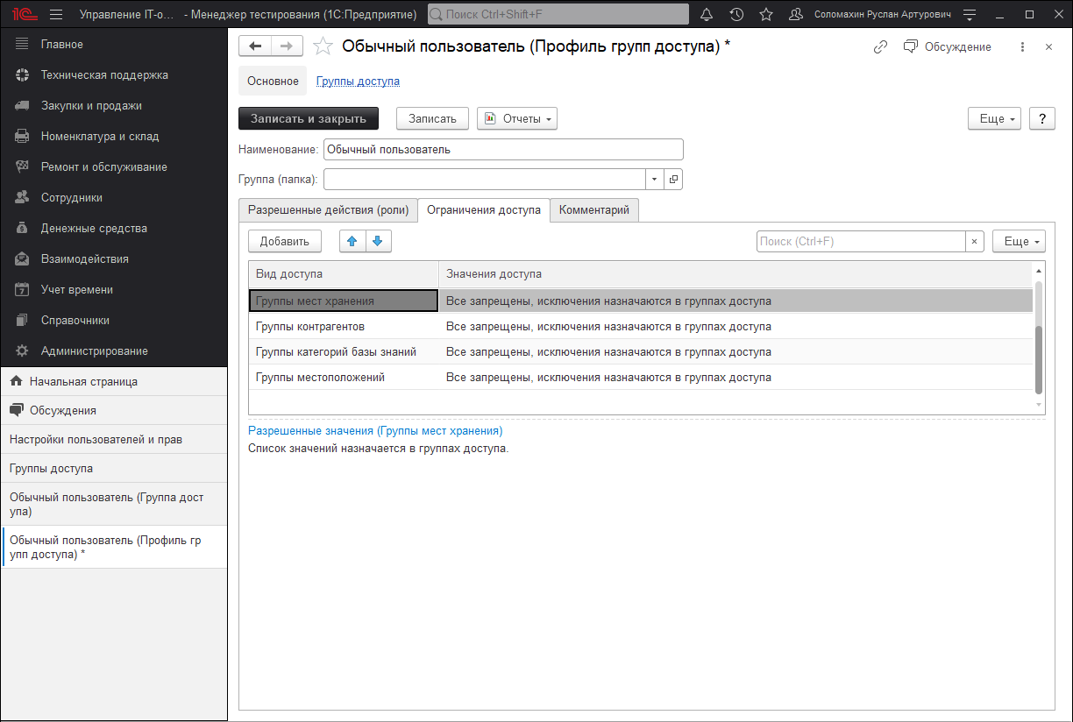Navigate back with left arrow button
The image size is (1073, 722).
tap(255, 47)
